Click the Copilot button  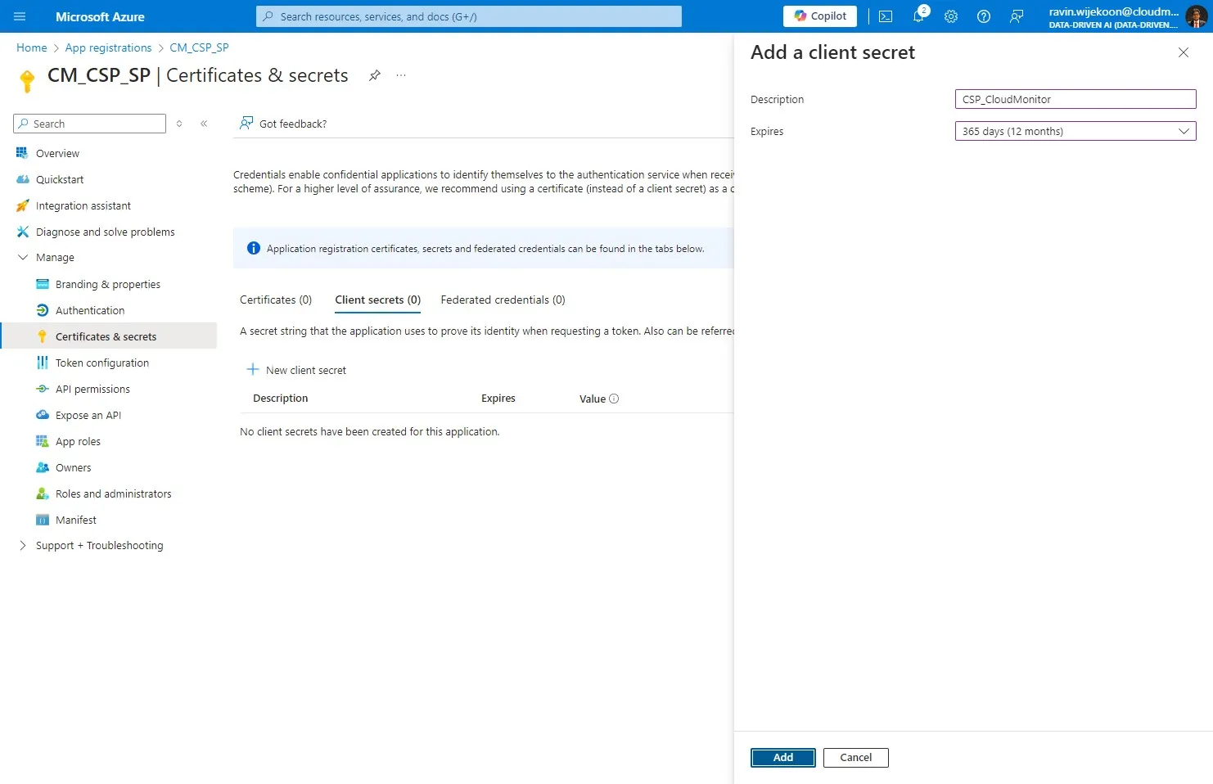click(820, 16)
